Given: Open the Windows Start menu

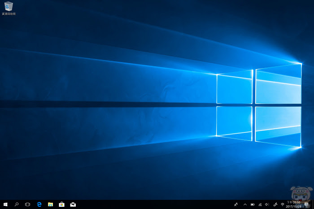Looking at the screenshot, I should pyautogui.click(x=5, y=205).
